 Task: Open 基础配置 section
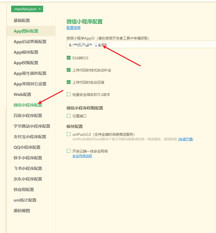pos(22,21)
